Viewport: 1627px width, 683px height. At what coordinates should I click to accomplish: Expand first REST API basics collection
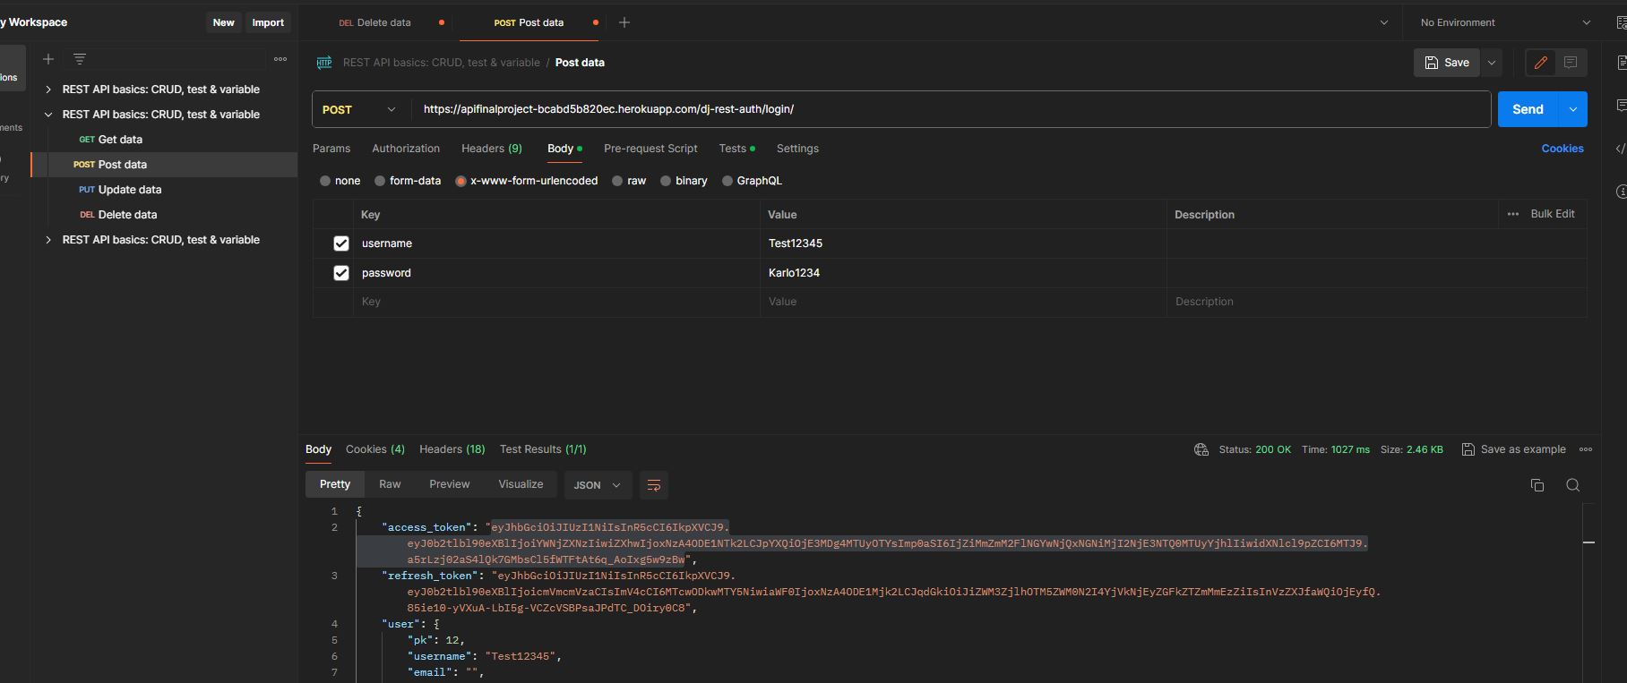click(x=48, y=90)
